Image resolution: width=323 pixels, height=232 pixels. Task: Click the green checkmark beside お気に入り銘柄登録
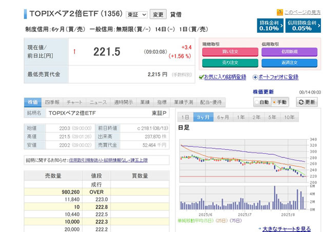pyautogui.click(x=201, y=77)
